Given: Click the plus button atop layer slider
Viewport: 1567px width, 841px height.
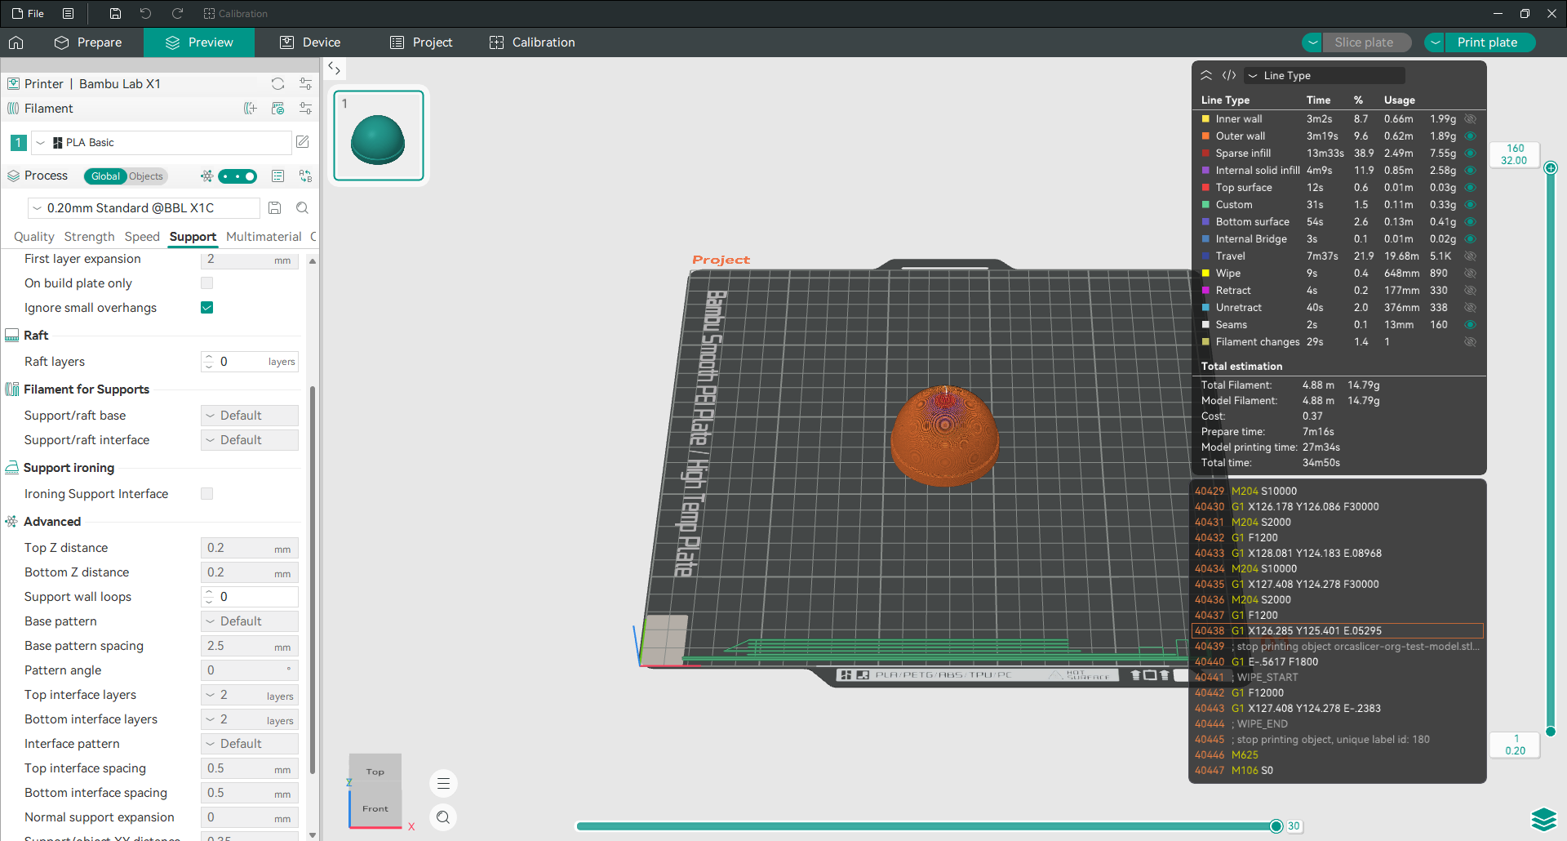Looking at the screenshot, I should [1551, 167].
